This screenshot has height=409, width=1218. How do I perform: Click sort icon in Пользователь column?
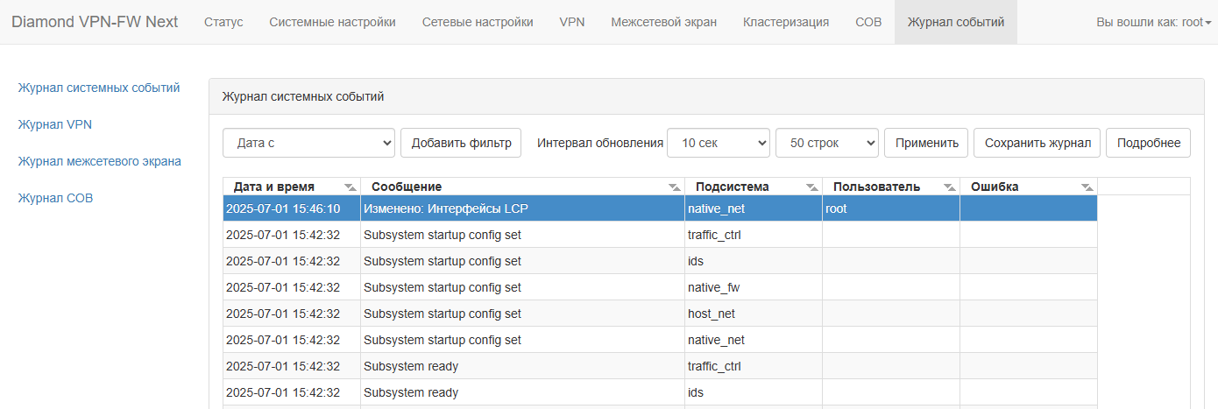pos(949,187)
